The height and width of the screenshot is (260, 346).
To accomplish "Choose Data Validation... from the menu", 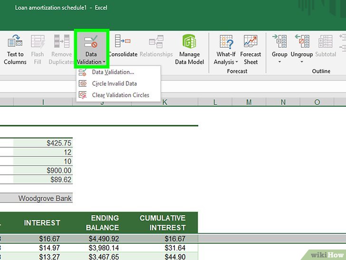I will click(x=118, y=72).
